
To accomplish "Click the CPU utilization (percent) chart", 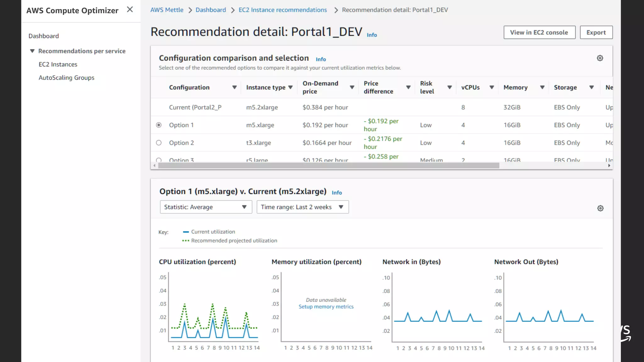I will click(x=209, y=311).
